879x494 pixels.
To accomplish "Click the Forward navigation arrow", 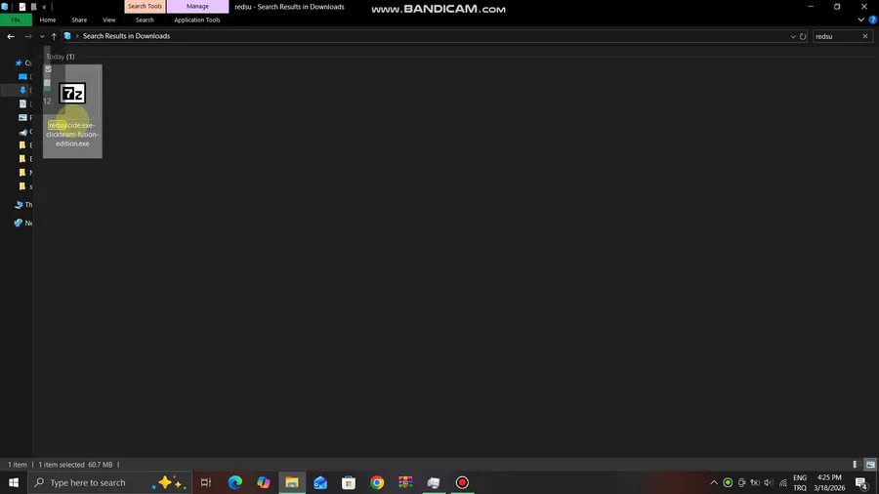I will [28, 36].
